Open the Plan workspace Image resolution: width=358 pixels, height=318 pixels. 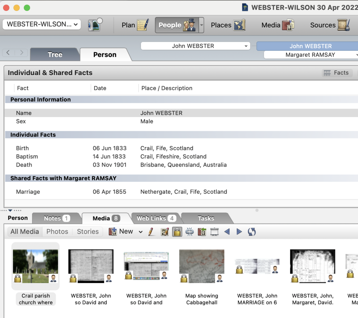point(135,25)
